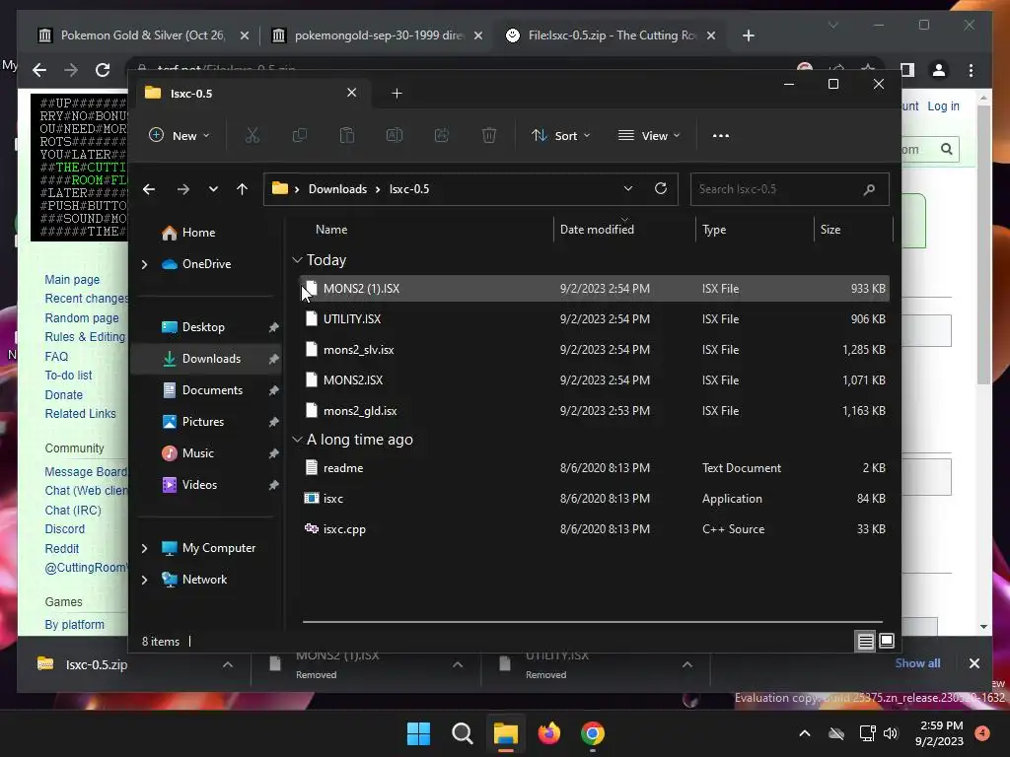Click Show all downloads link
The image size is (1010, 757).
(x=917, y=663)
